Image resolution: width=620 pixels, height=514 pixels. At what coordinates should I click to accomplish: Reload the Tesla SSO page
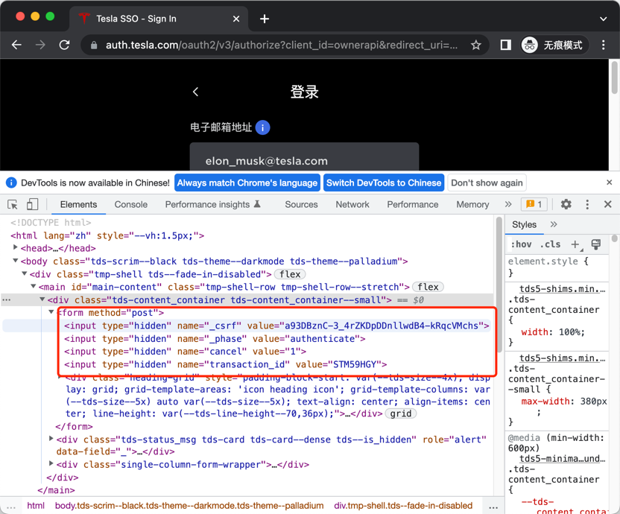pos(64,45)
